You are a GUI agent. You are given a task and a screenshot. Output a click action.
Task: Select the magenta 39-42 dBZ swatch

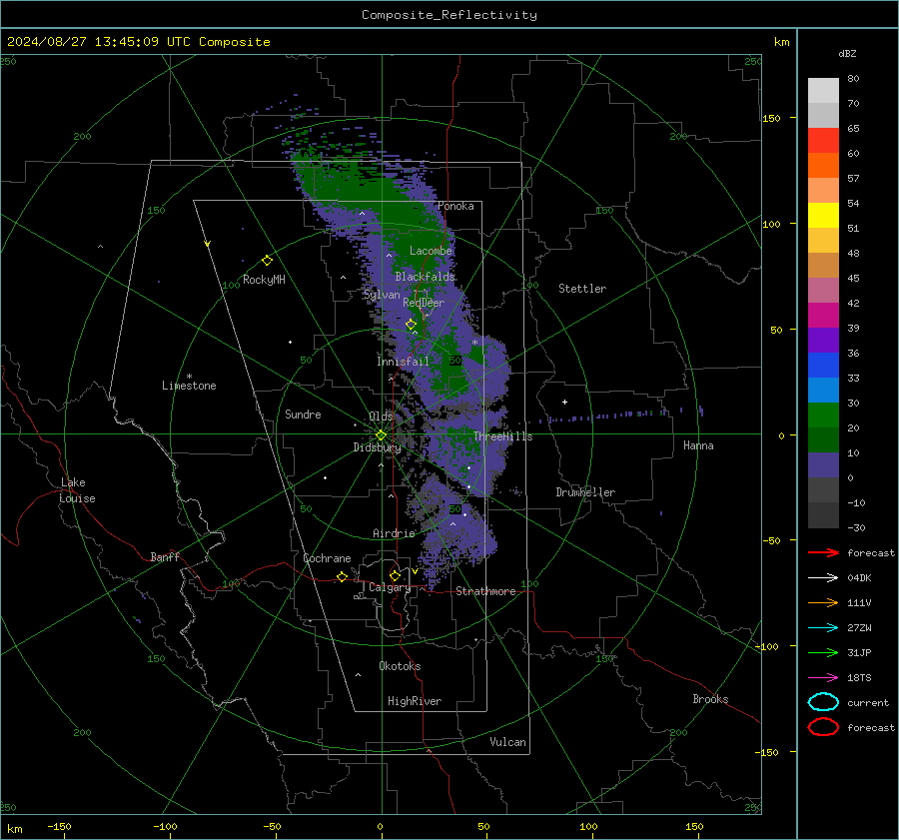pyautogui.click(x=823, y=316)
